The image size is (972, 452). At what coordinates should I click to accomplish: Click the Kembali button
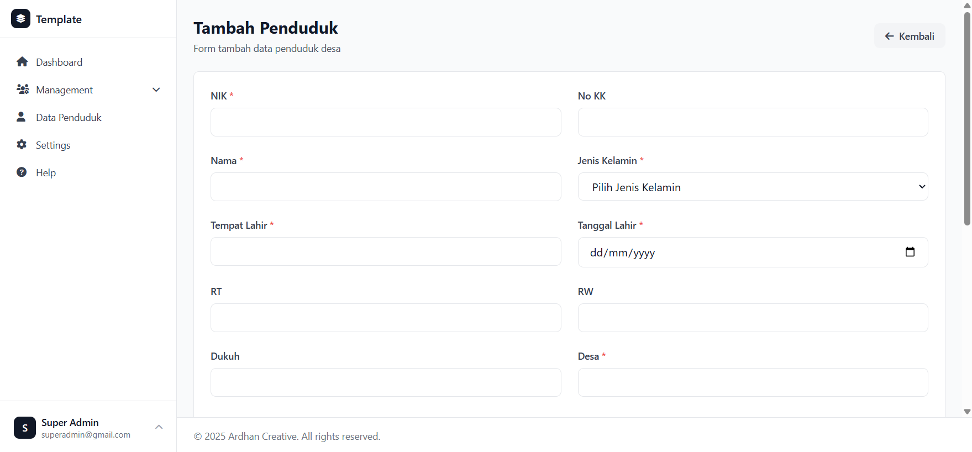(909, 35)
